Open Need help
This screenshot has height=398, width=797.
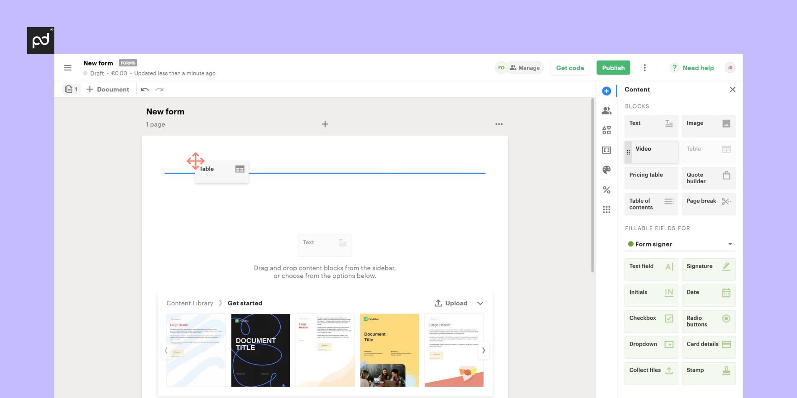692,68
